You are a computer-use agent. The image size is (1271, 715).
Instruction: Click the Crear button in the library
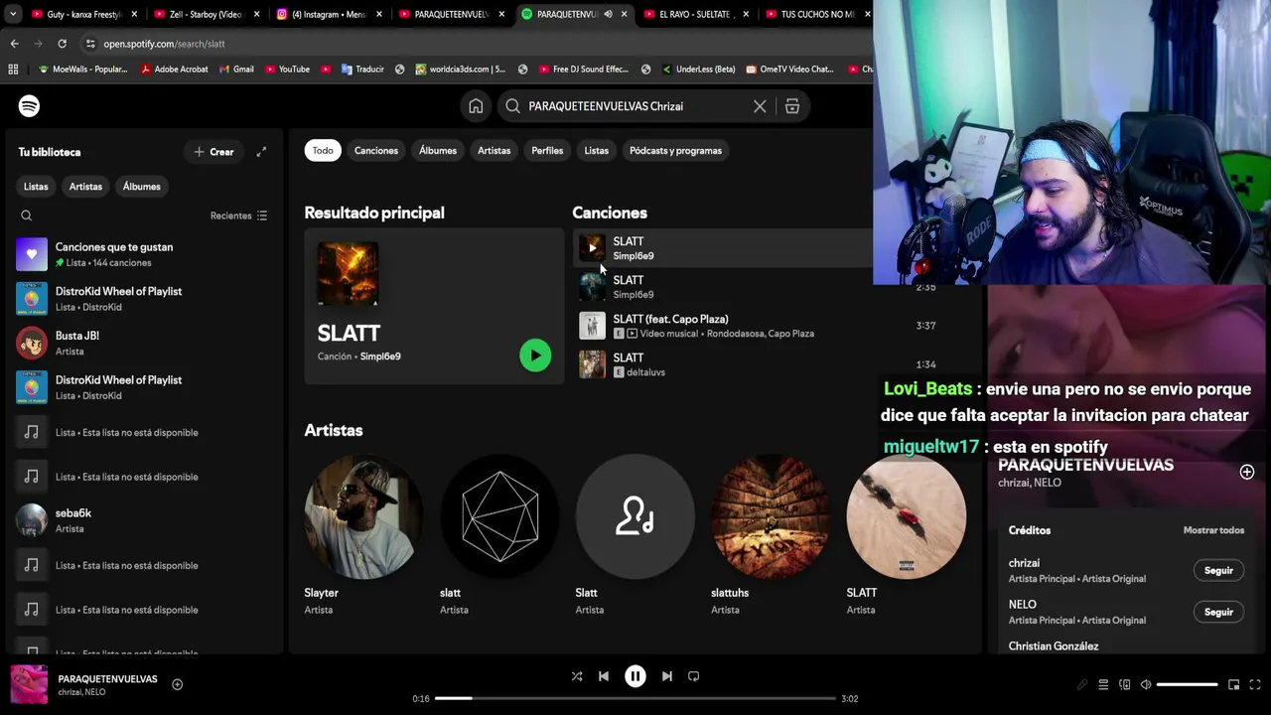tap(213, 152)
